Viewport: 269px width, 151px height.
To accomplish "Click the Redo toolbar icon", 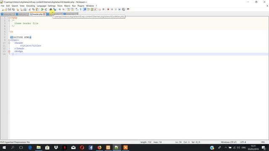I will (x=46, y=9).
